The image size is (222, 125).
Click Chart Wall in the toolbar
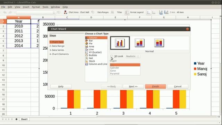point(85,12)
